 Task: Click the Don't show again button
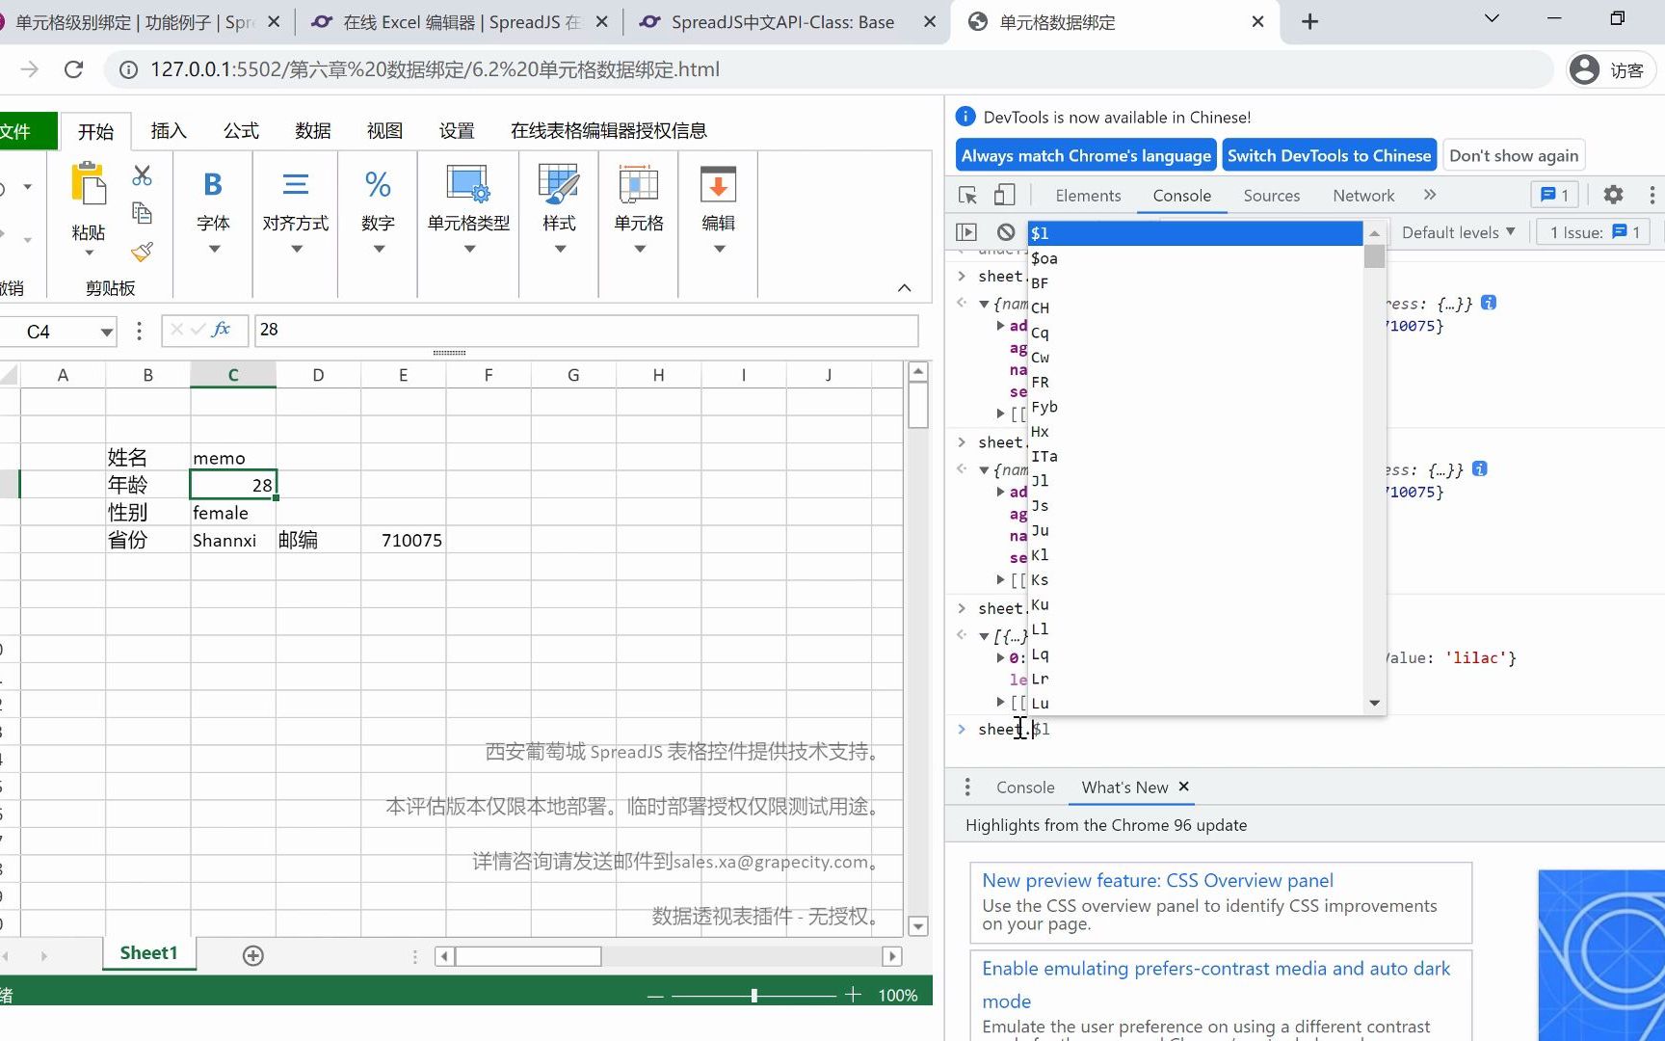coord(1514,155)
